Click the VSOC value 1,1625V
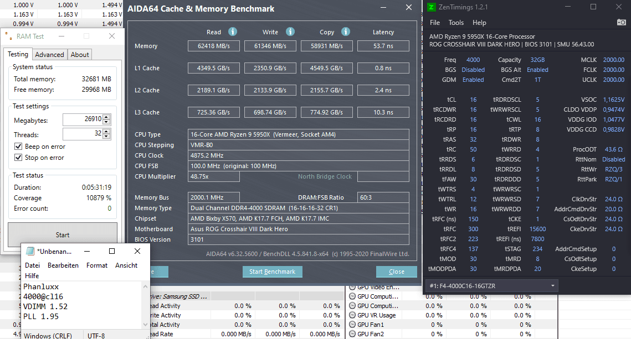This screenshot has height=339, width=631. [614, 99]
